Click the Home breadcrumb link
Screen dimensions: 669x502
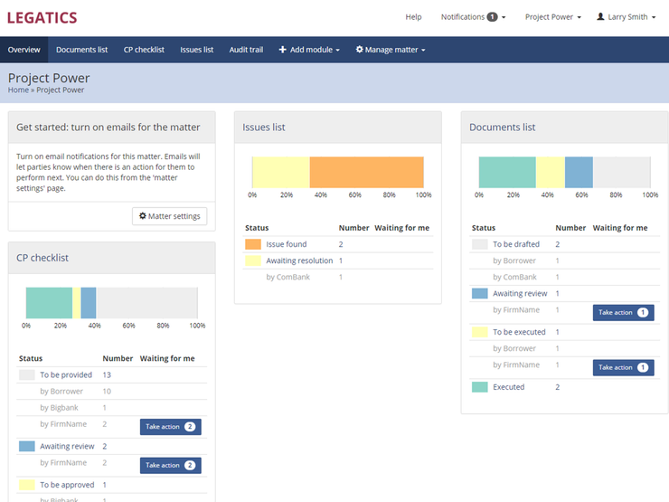pos(18,90)
